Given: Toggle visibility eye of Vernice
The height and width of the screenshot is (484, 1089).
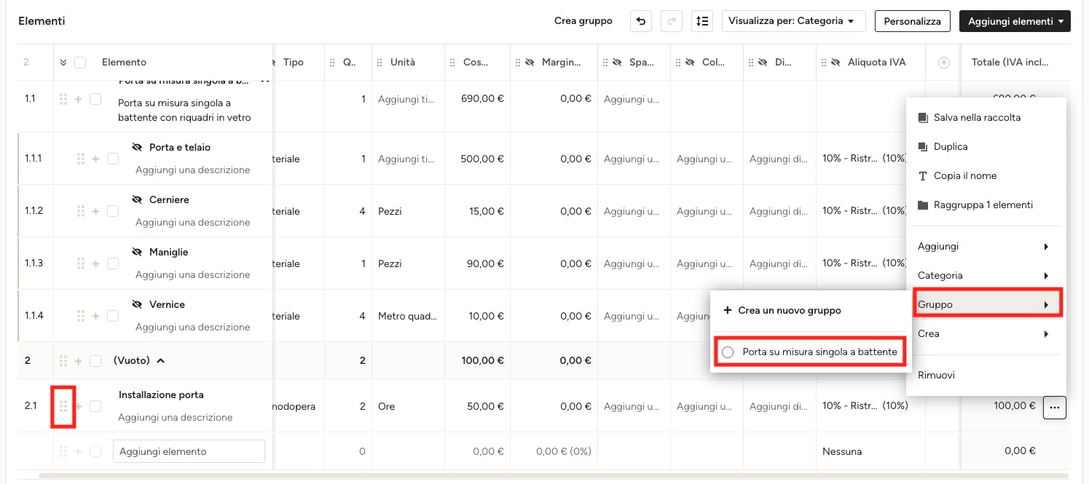Looking at the screenshot, I should (x=136, y=304).
